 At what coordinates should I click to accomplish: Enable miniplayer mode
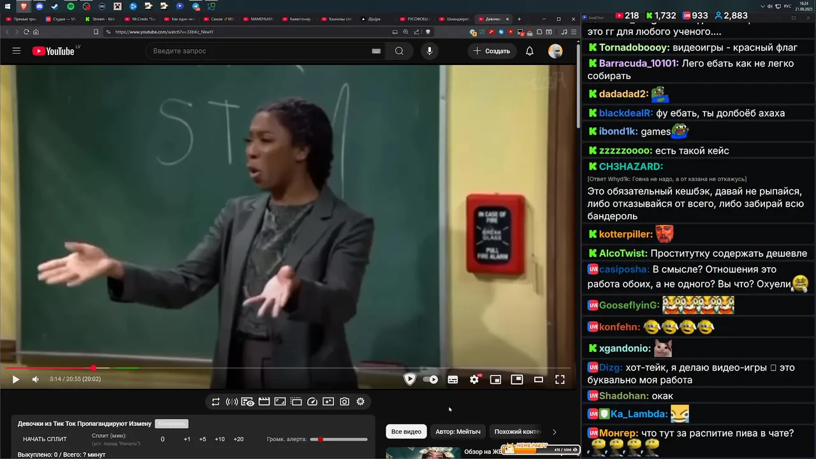(x=495, y=379)
